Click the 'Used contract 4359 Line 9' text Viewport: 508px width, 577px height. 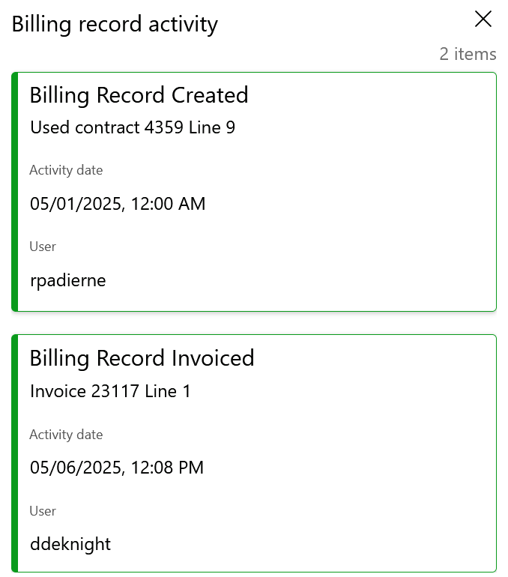133,127
